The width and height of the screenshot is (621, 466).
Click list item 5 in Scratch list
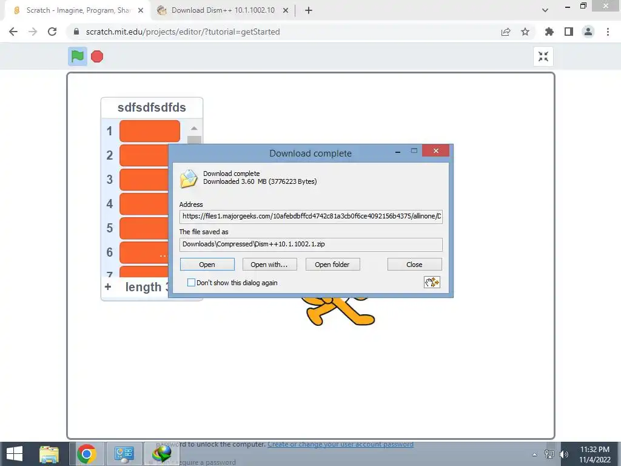click(x=143, y=228)
